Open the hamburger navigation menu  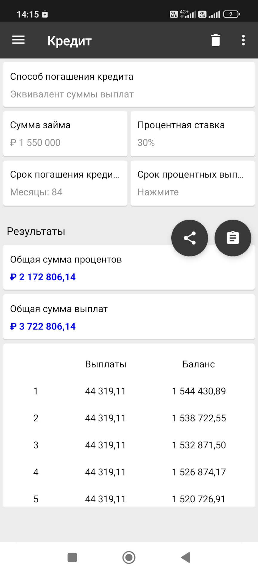point(18,40)
